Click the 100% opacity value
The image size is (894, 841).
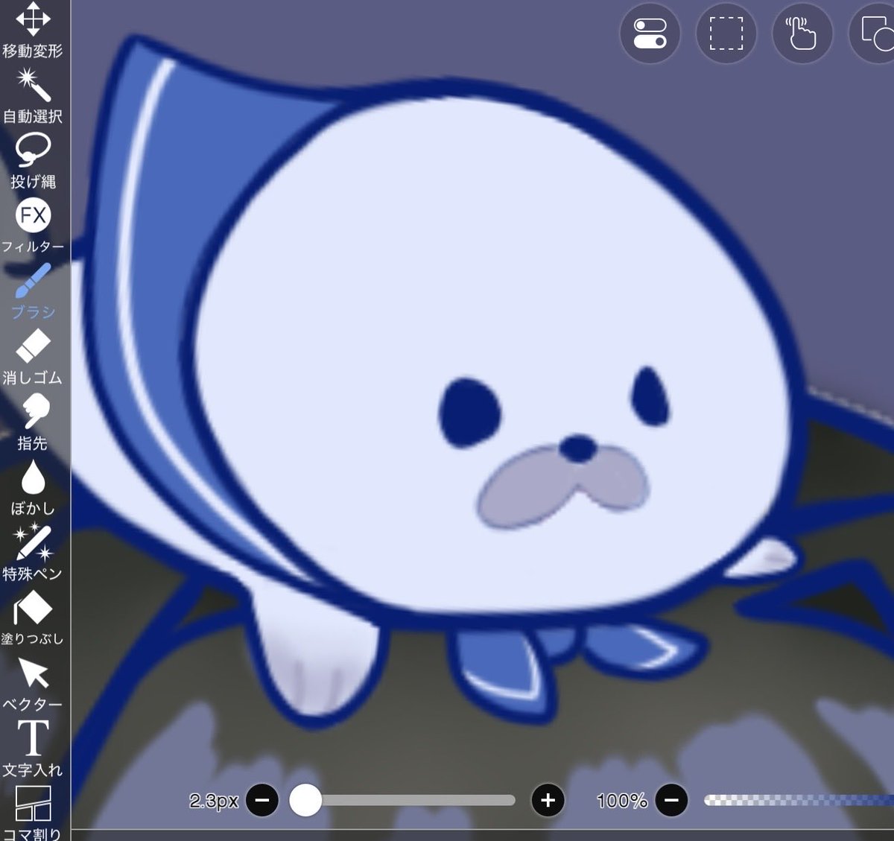pos(622,801)
